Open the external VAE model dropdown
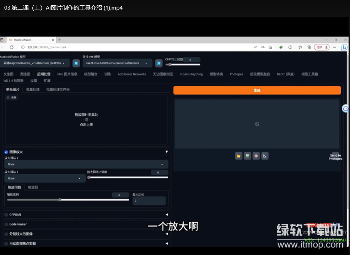This screenshot has height=255, width=350. click(x=117, y=63)
